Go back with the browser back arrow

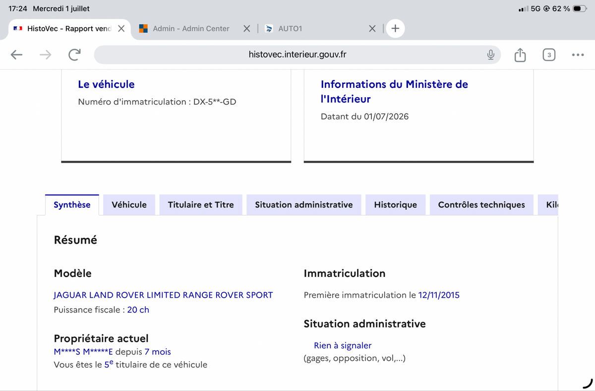tap(17, 55)
